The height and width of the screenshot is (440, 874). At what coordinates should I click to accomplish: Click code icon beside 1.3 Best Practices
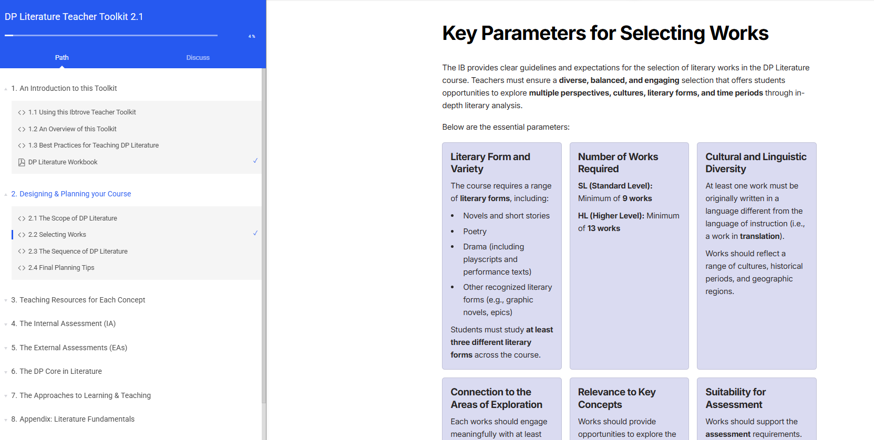(22, 145)
